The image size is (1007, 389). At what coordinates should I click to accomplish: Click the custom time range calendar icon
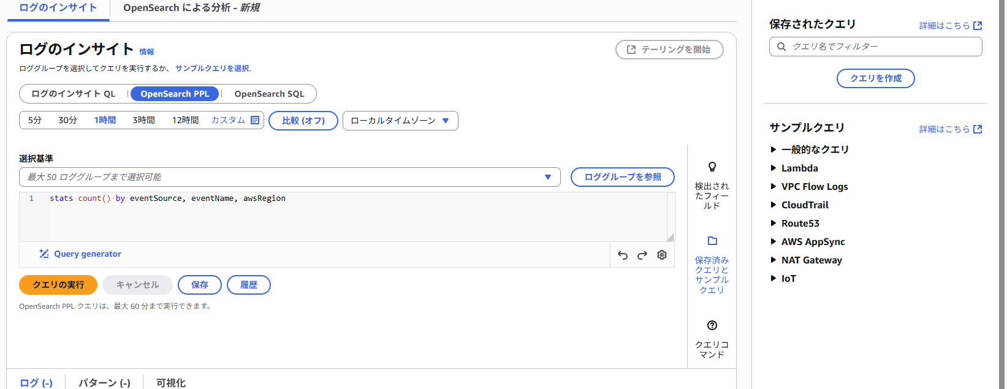pos(255,120)
